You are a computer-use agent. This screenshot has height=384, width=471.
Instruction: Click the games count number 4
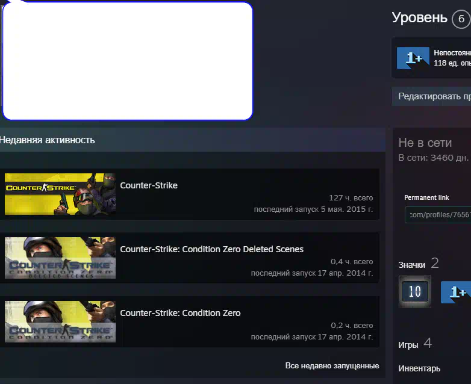(428, 343)
